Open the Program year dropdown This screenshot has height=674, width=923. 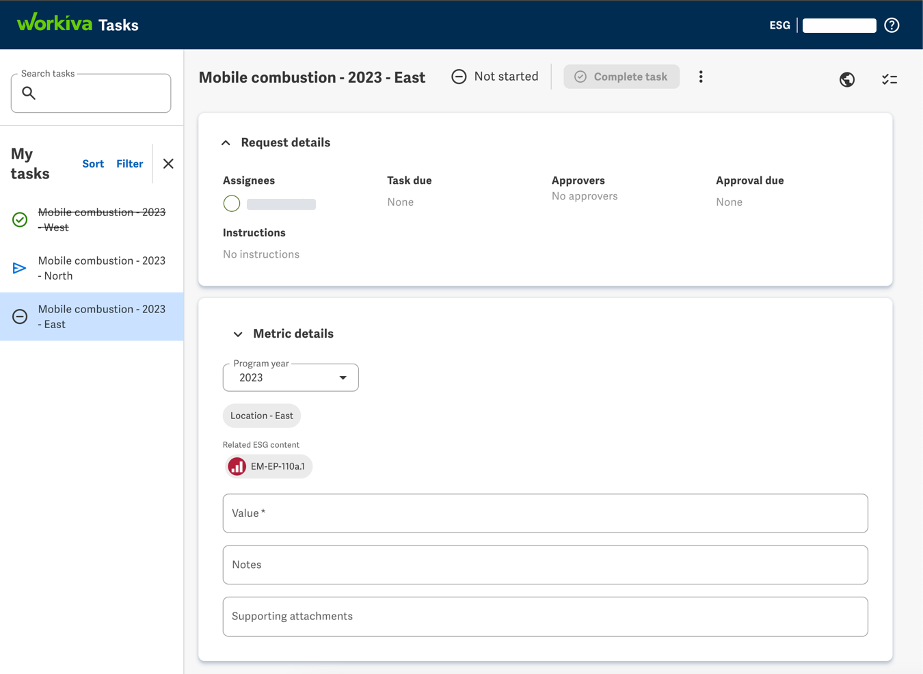tap(342, 377)
